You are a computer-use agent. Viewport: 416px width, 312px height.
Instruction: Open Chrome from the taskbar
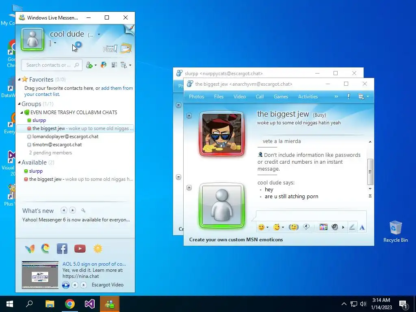(70, 304)
